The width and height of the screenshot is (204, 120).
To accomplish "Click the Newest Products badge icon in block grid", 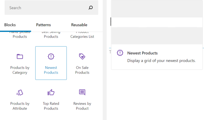I will point(51,56).
